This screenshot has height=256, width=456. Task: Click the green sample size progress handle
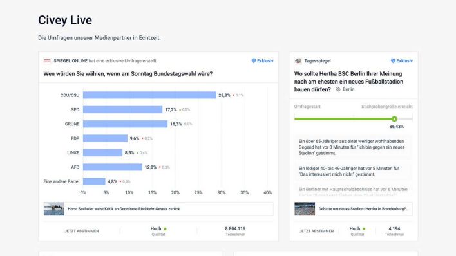(394, 119)
